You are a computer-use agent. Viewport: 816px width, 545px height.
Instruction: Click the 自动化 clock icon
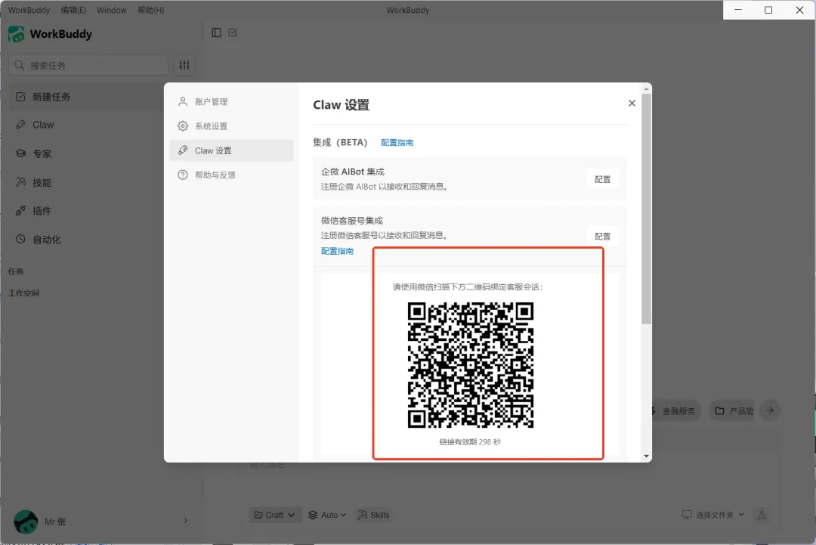(x=20, y=239)
